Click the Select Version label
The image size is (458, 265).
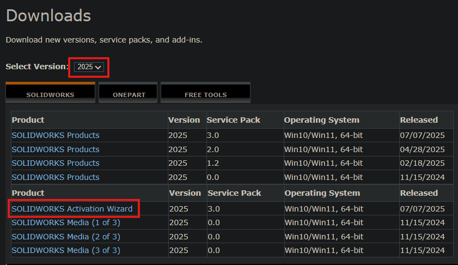coord(37,67)
